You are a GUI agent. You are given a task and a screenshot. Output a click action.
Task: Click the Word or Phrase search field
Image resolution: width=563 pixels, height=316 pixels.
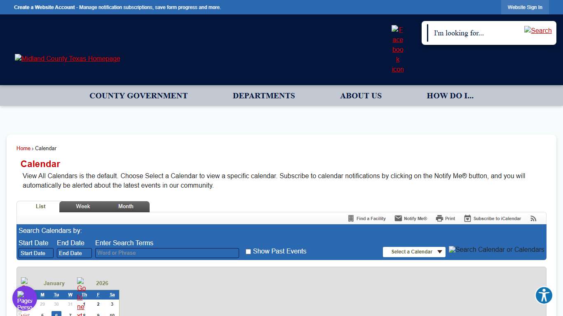point(167,253)
